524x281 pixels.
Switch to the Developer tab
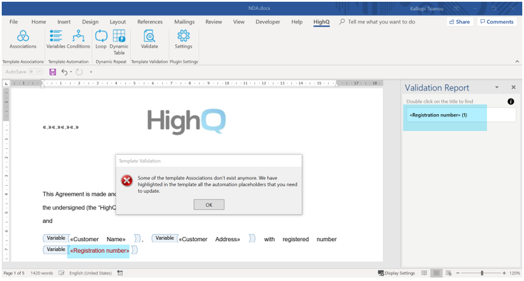pos(268,22)
